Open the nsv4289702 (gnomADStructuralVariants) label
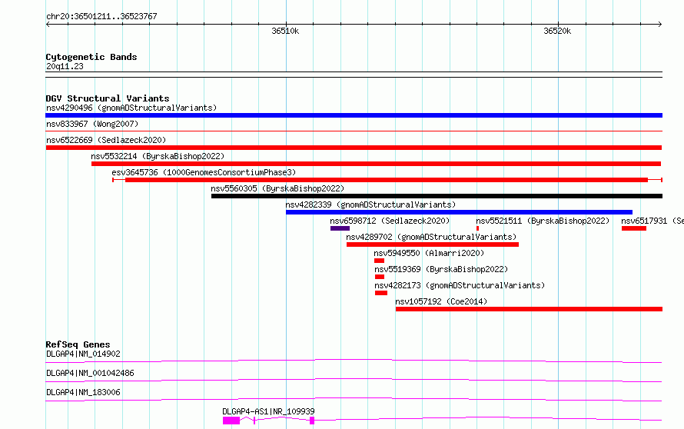 431,237
